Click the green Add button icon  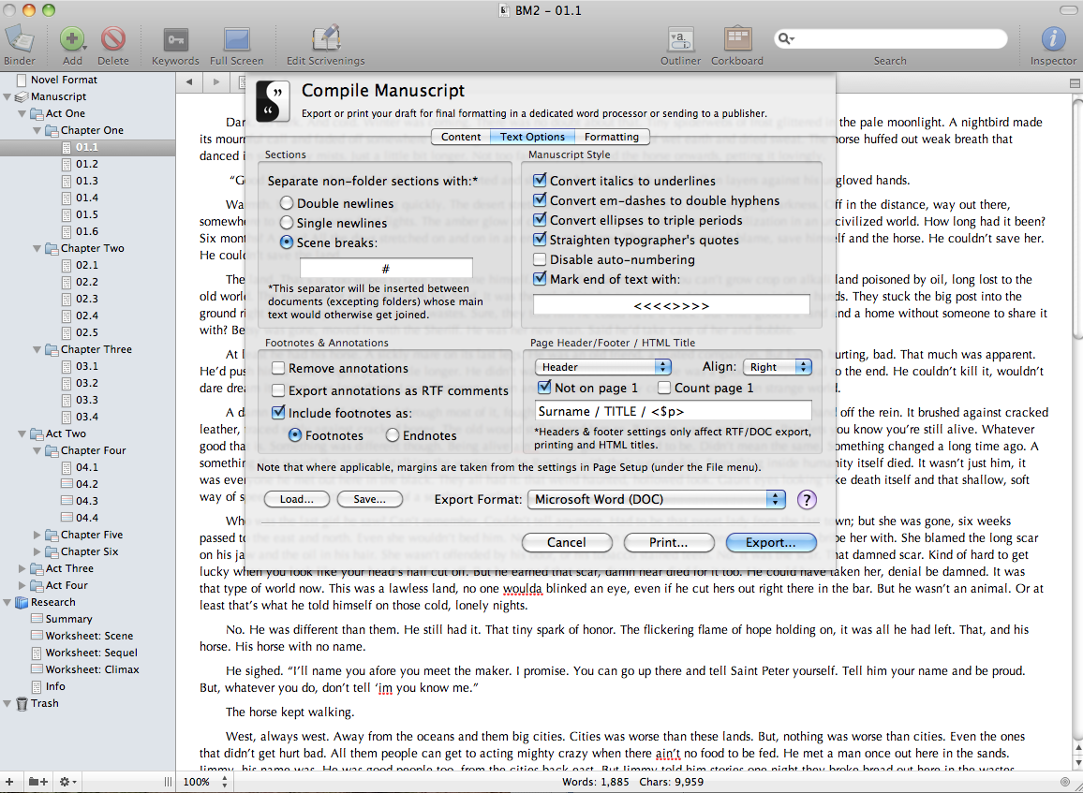(71, 40)
